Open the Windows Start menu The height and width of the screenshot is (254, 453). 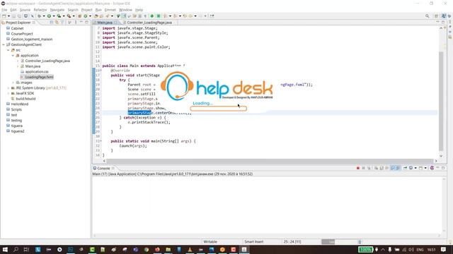pyautogui.click(x=5, y=249)
